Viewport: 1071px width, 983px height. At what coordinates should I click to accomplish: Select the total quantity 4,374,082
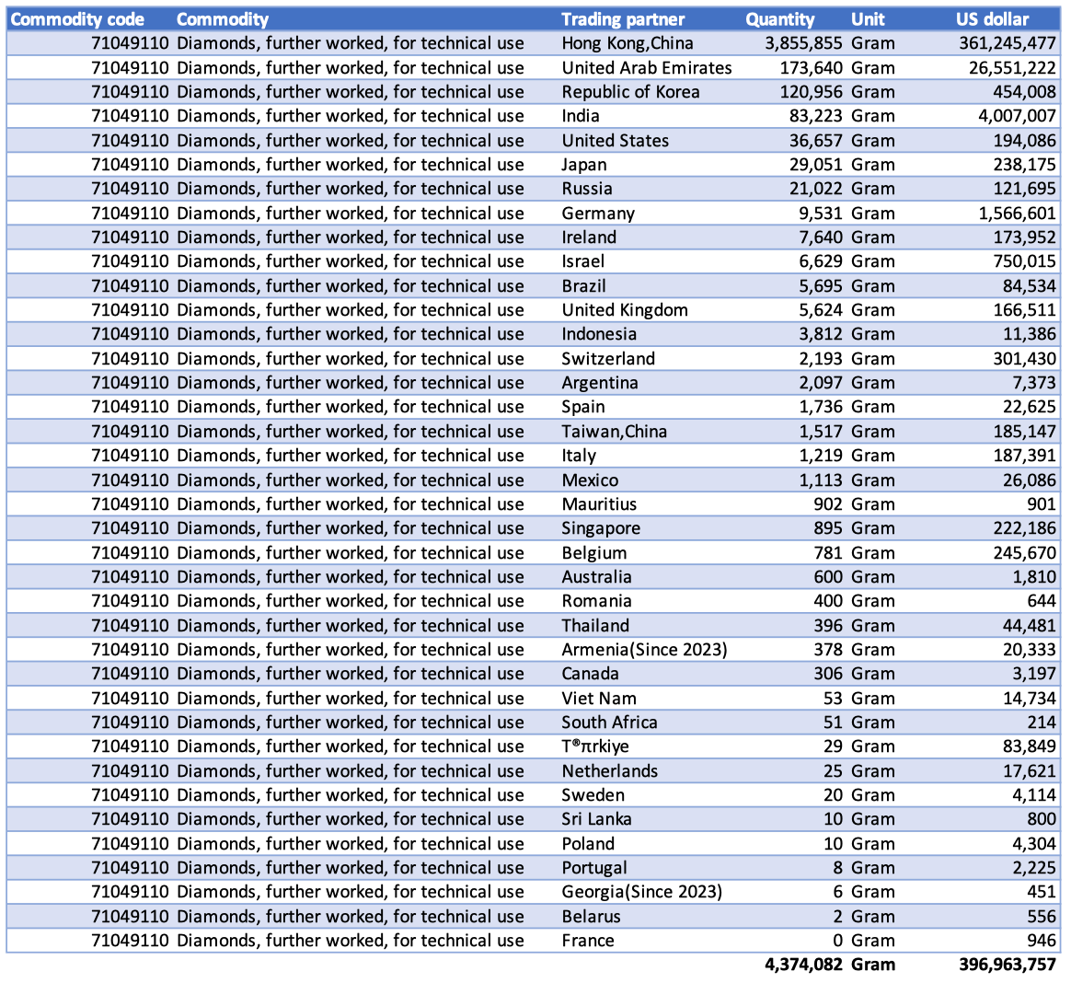coord(803,965)
